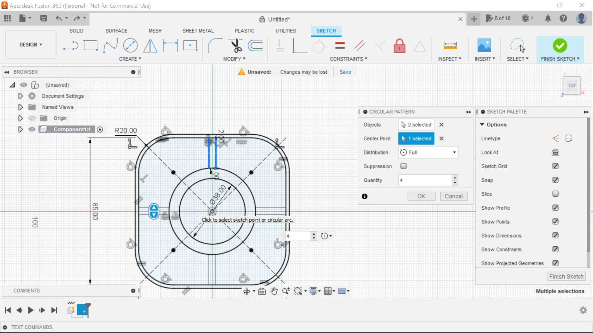Screen dimensions: 593x333
Task: Click the Fix/UnFix lock constraint icon
Action: (399, 46)
